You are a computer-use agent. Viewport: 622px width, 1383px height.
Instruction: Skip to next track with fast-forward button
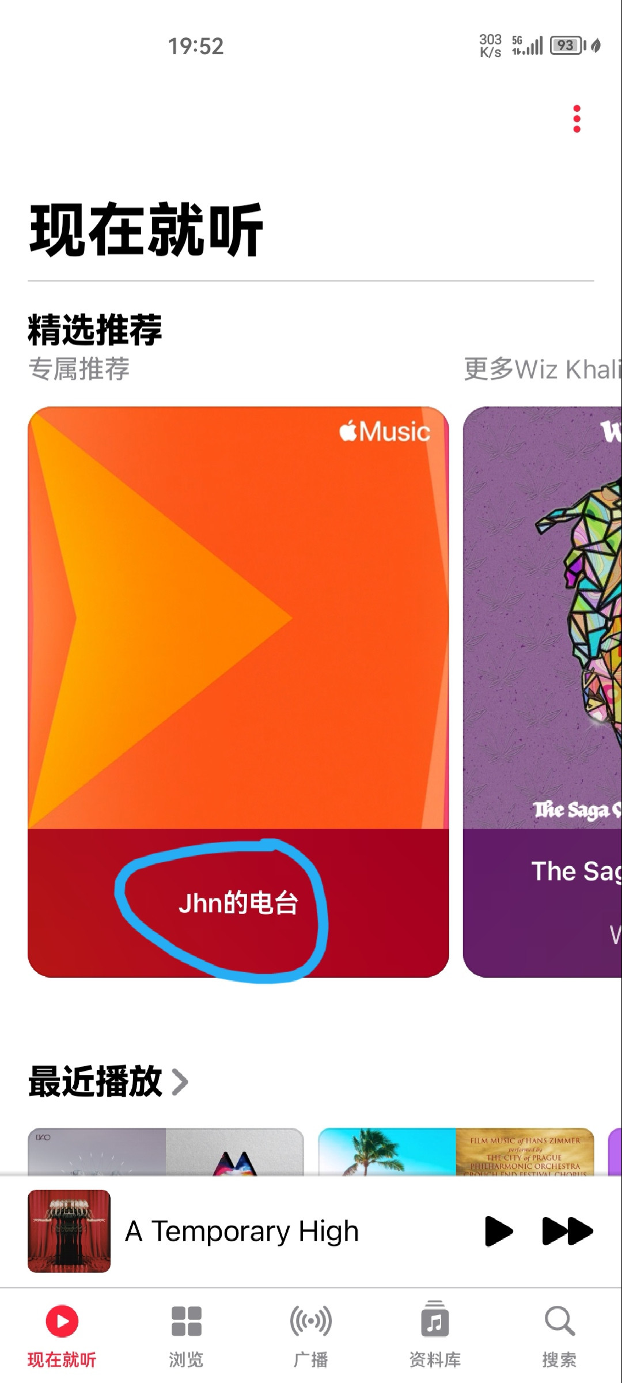[567, 1231]
